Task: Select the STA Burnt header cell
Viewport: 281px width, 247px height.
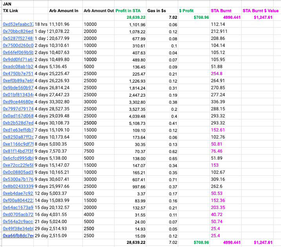Action: point(225,11)
